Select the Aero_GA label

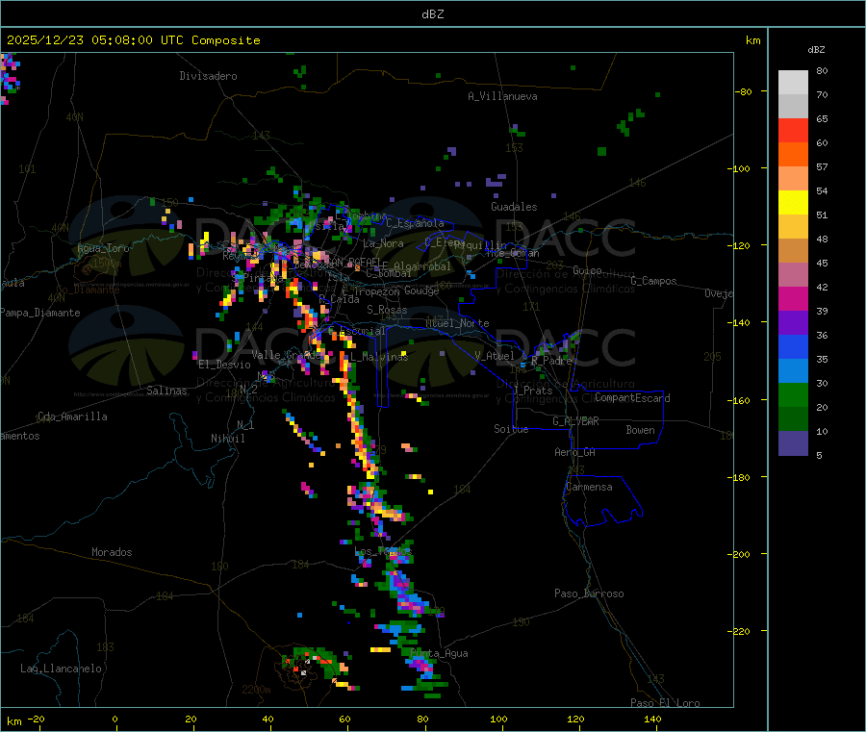[574, 452]
